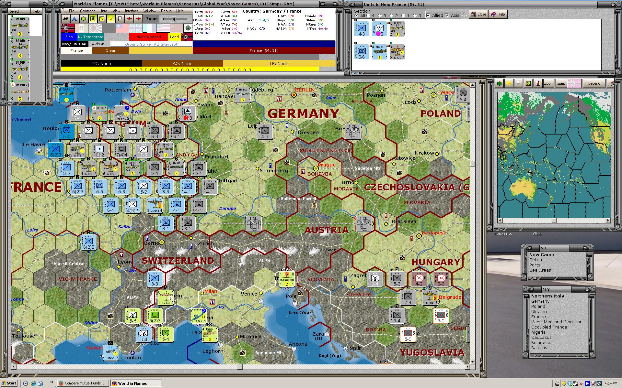Click the white flag toolbar icon
Screen dimensions: 622x388
tap(120, 19)
